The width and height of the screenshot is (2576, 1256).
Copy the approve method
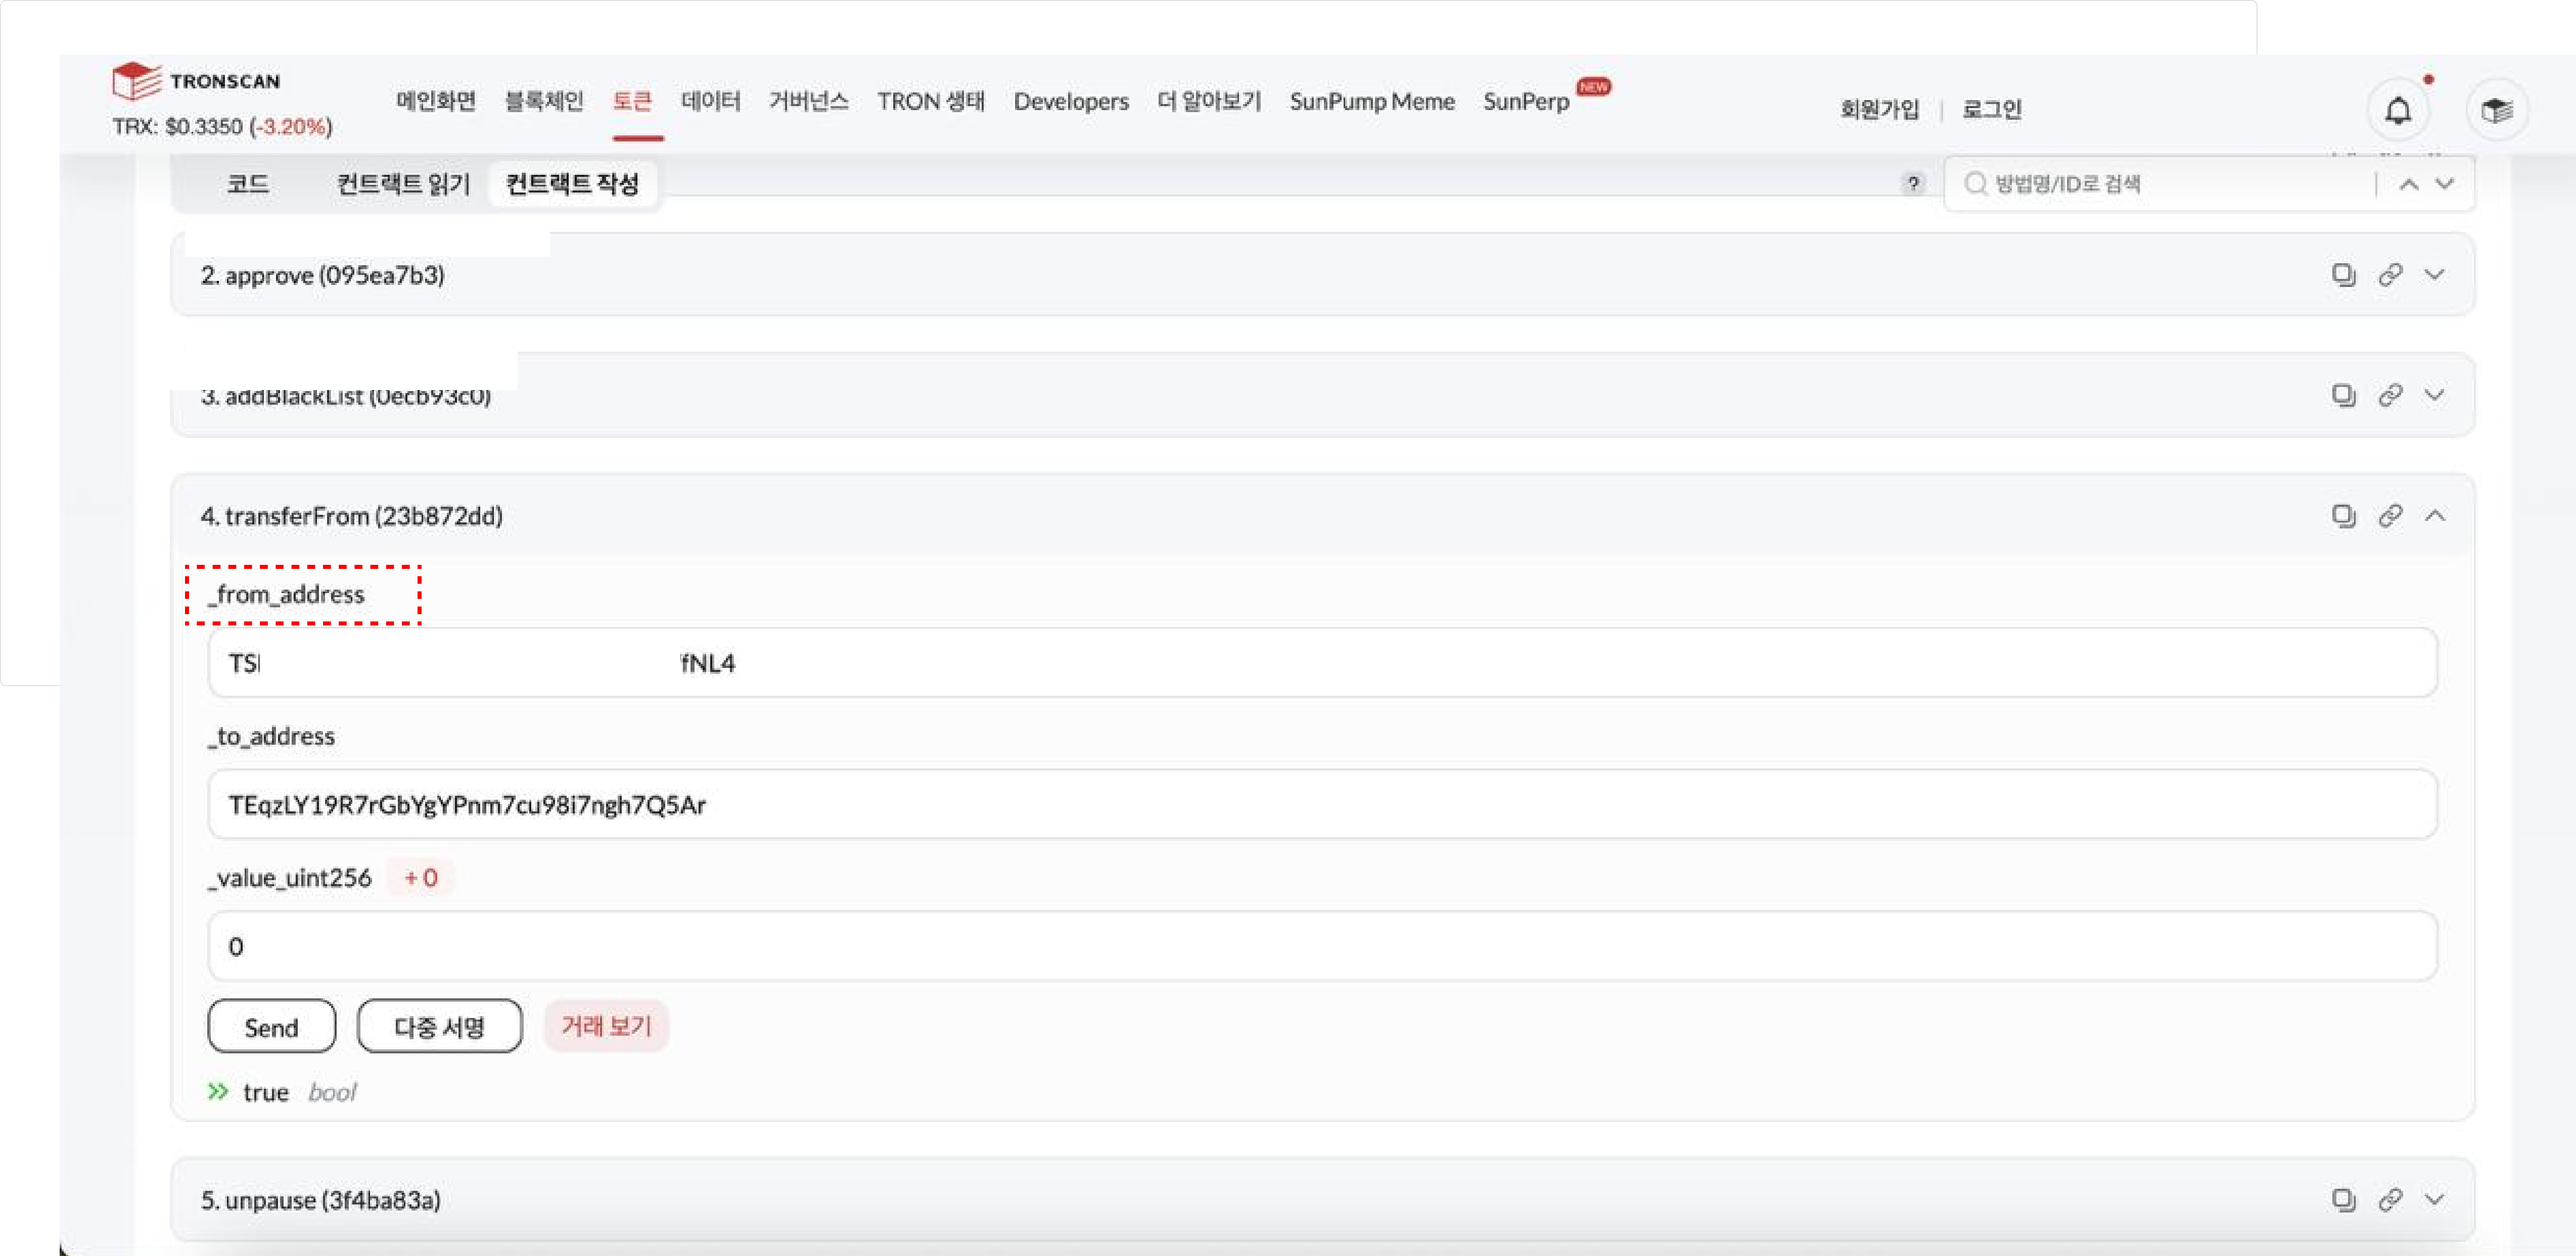(2343, 274)
